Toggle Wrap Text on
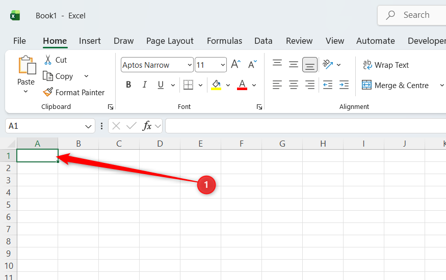Screen dimensions: 446x280 pos(386,65)
